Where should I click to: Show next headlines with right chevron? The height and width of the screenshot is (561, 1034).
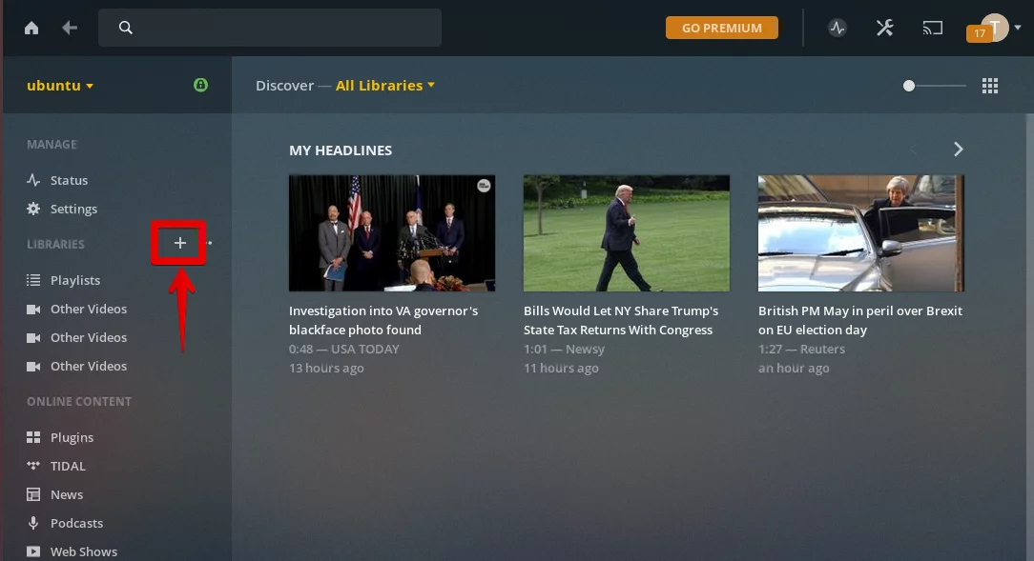click(958, 150)
